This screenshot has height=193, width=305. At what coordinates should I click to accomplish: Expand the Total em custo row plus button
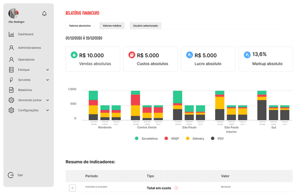pos(72,188)
